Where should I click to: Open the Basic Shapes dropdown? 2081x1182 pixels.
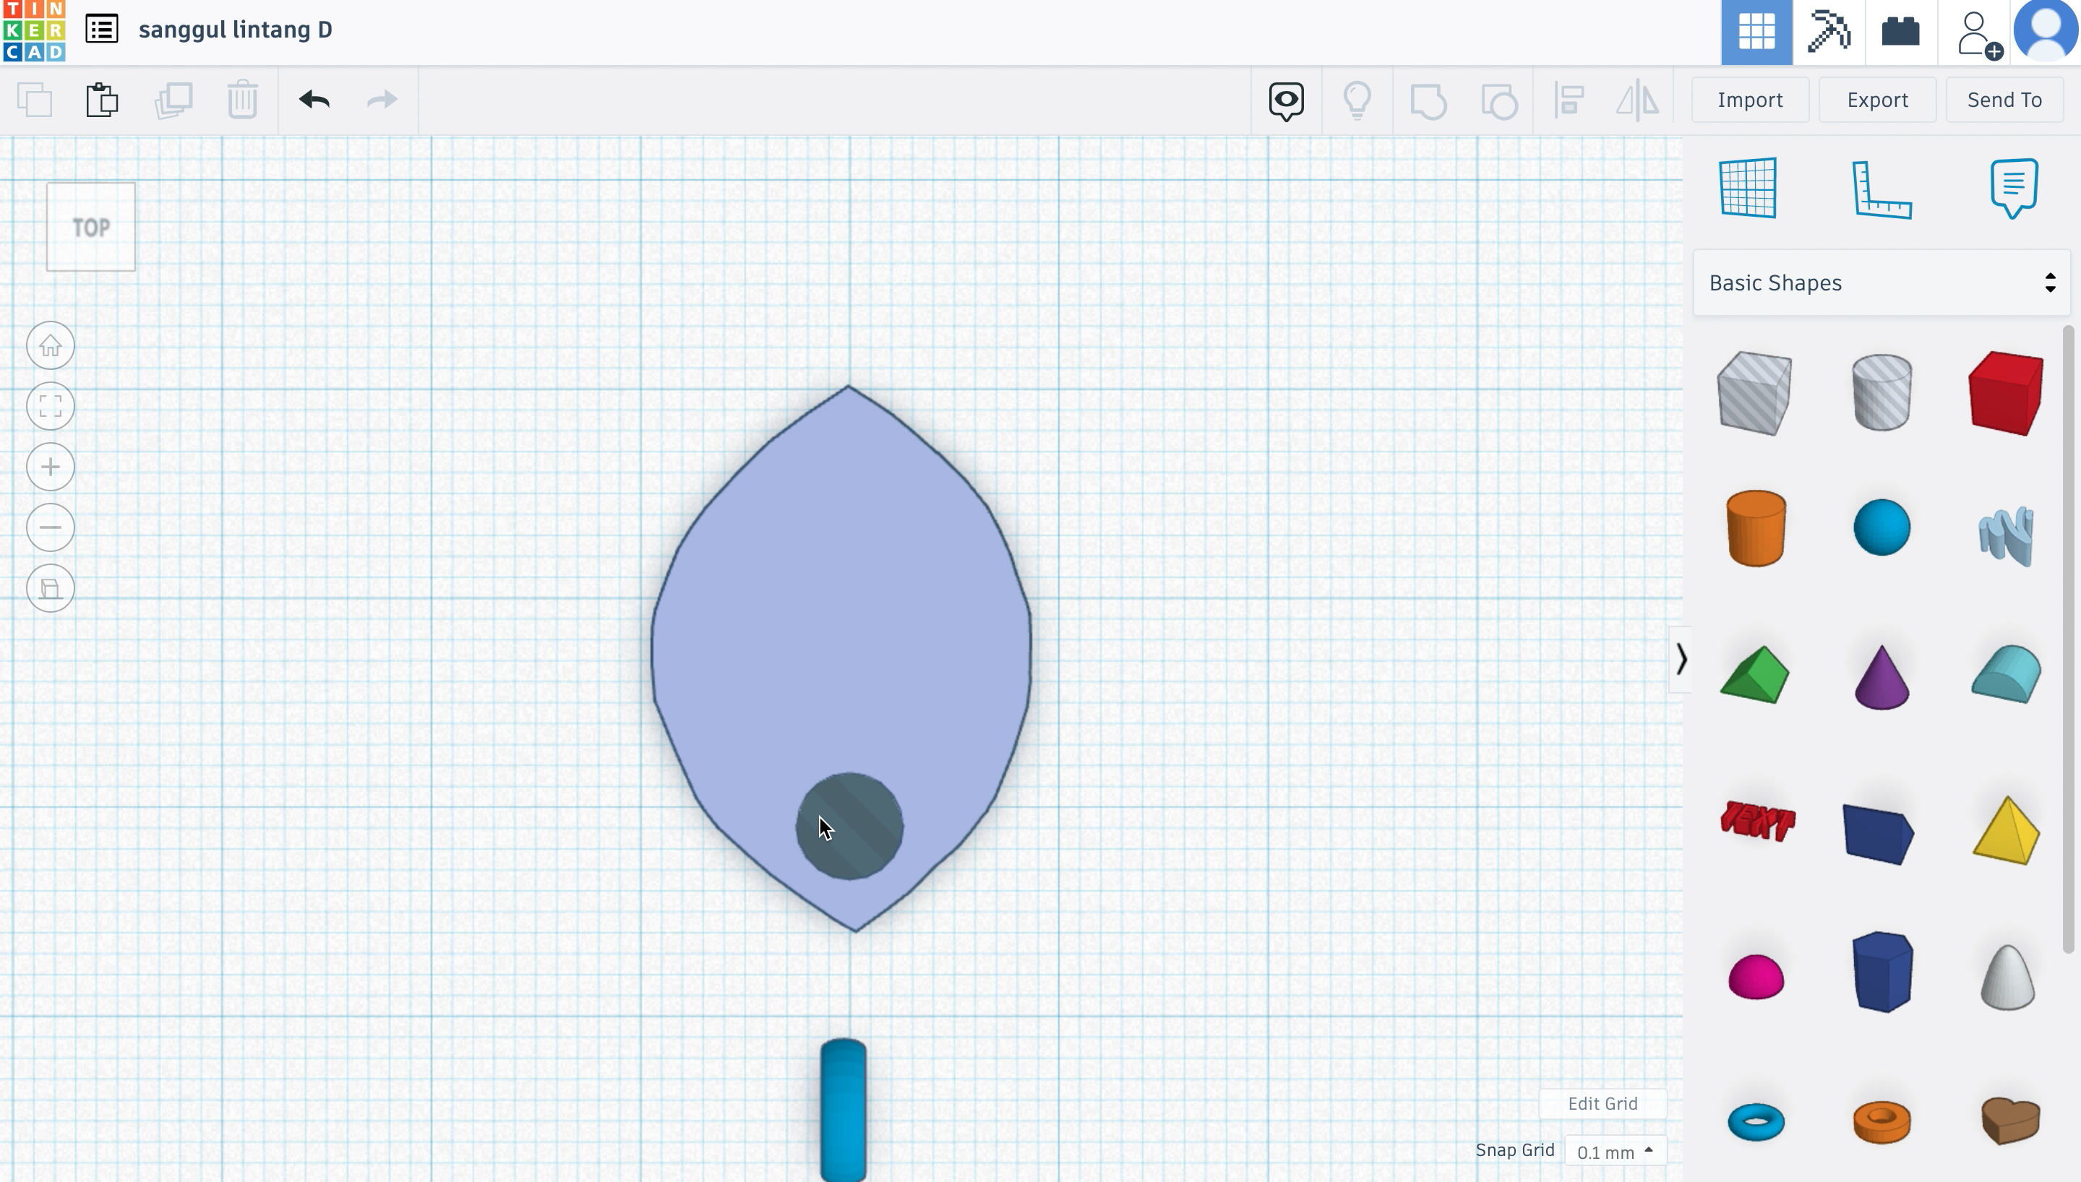click(x=1882, y=282)
